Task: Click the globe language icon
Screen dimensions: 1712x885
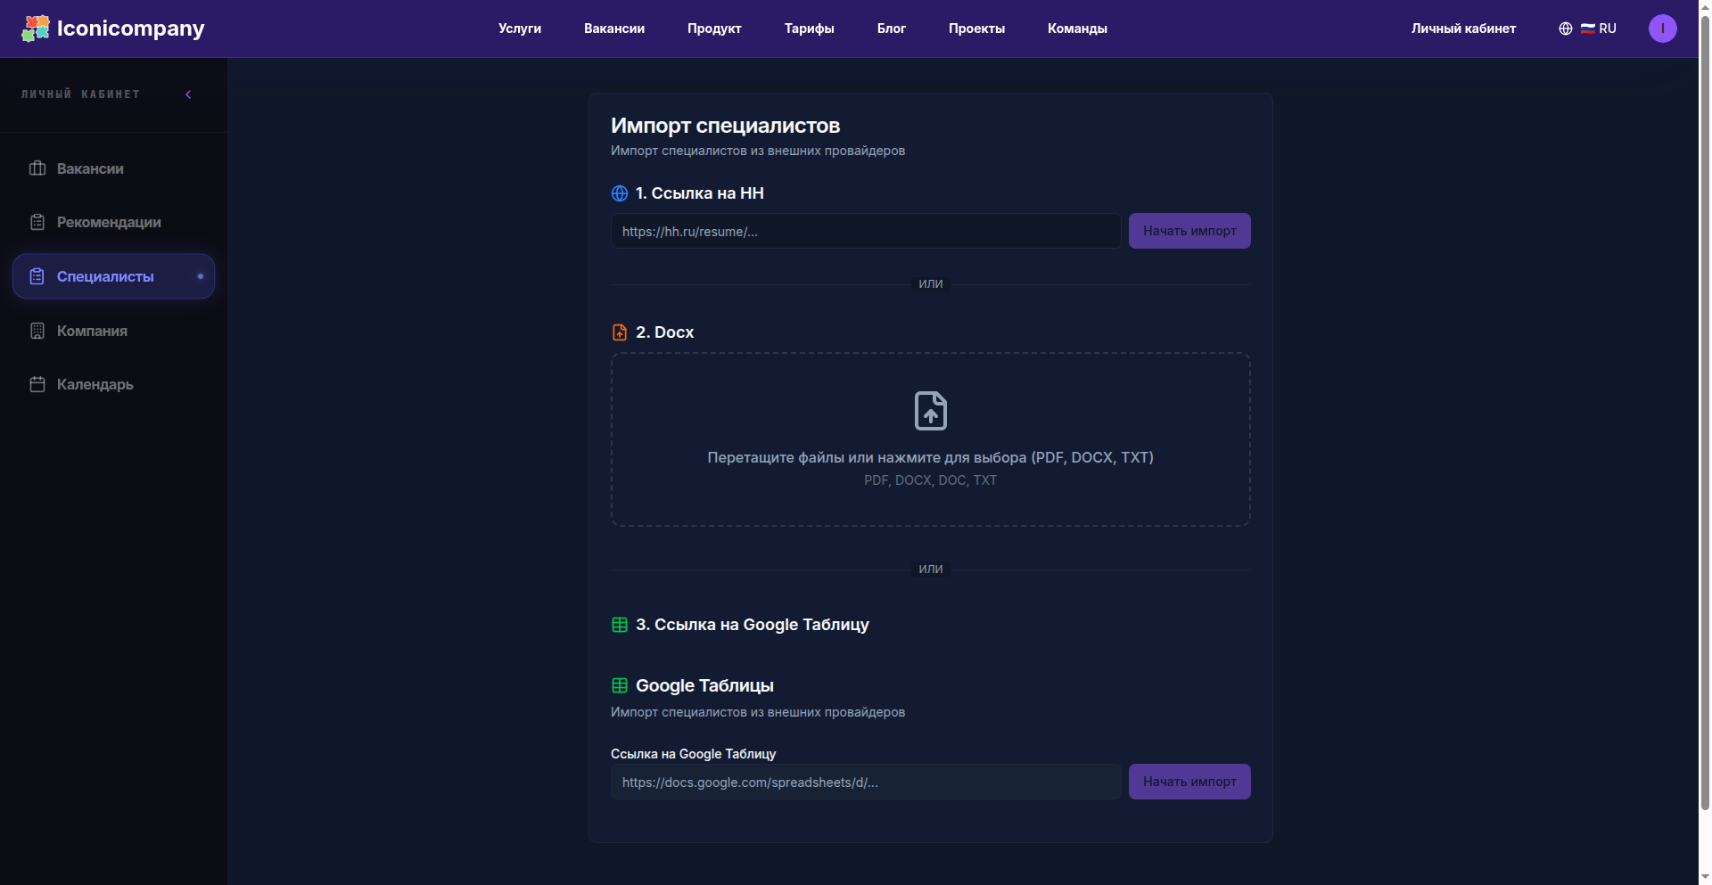Action: click(x=1566, y=29)
